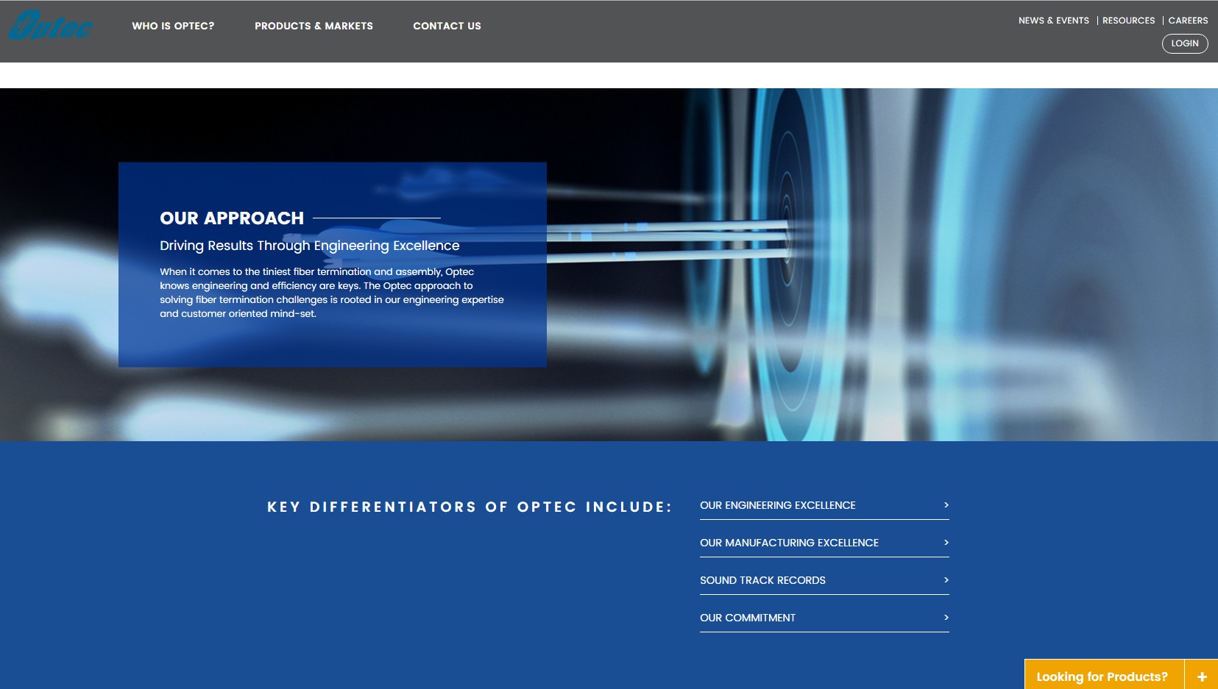Image resolution: width=1218 pixels, height=689 pixels.
Task: Go to the Contact Us page
Action: [447, 26]
